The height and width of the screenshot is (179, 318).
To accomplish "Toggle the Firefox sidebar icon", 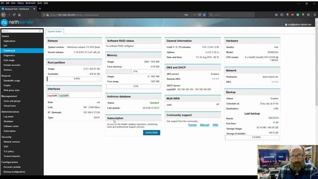I will click(282, 15).
